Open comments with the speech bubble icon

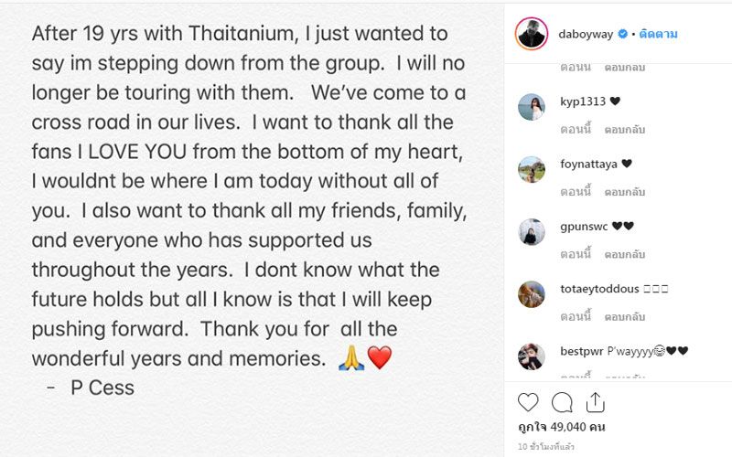(562, 402)
